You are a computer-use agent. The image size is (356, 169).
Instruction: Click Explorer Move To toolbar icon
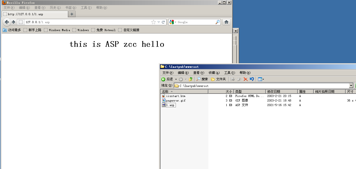point(233,79)
